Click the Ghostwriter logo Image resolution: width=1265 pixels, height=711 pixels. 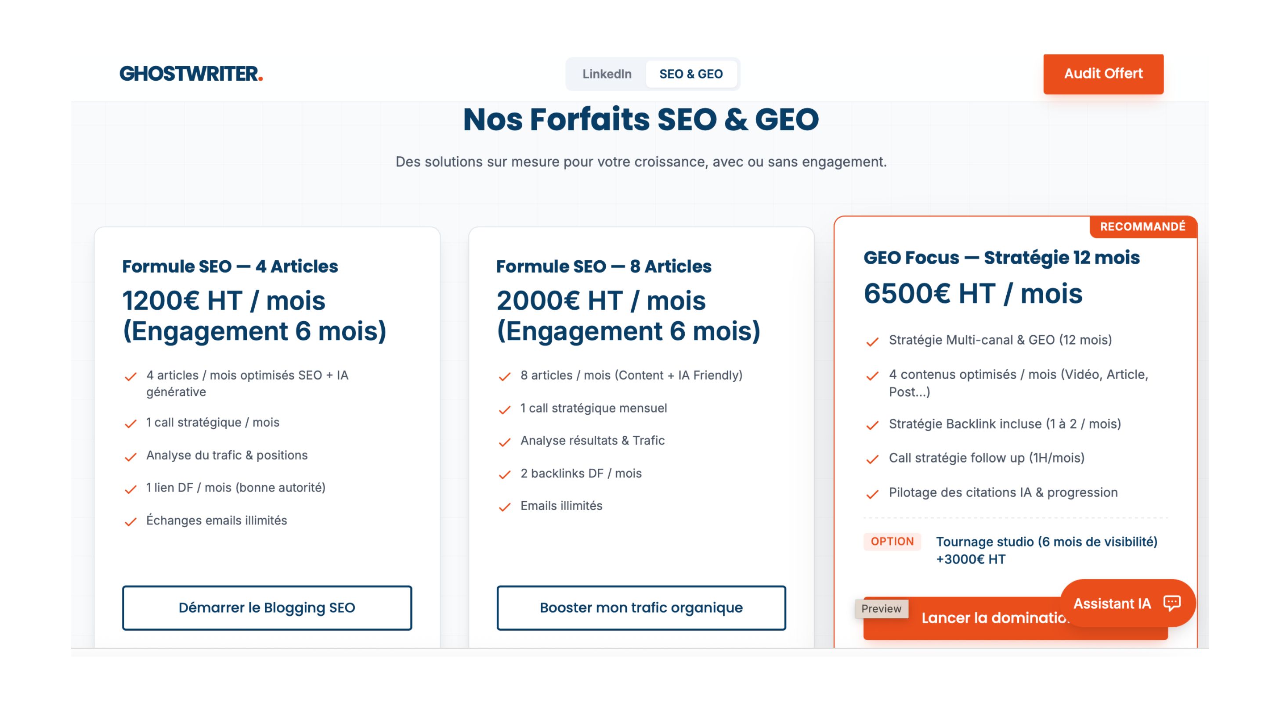[x=191, y=74]
